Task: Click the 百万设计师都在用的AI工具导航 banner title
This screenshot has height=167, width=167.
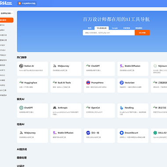Action: pyautogui.click(x=116, y=19)
